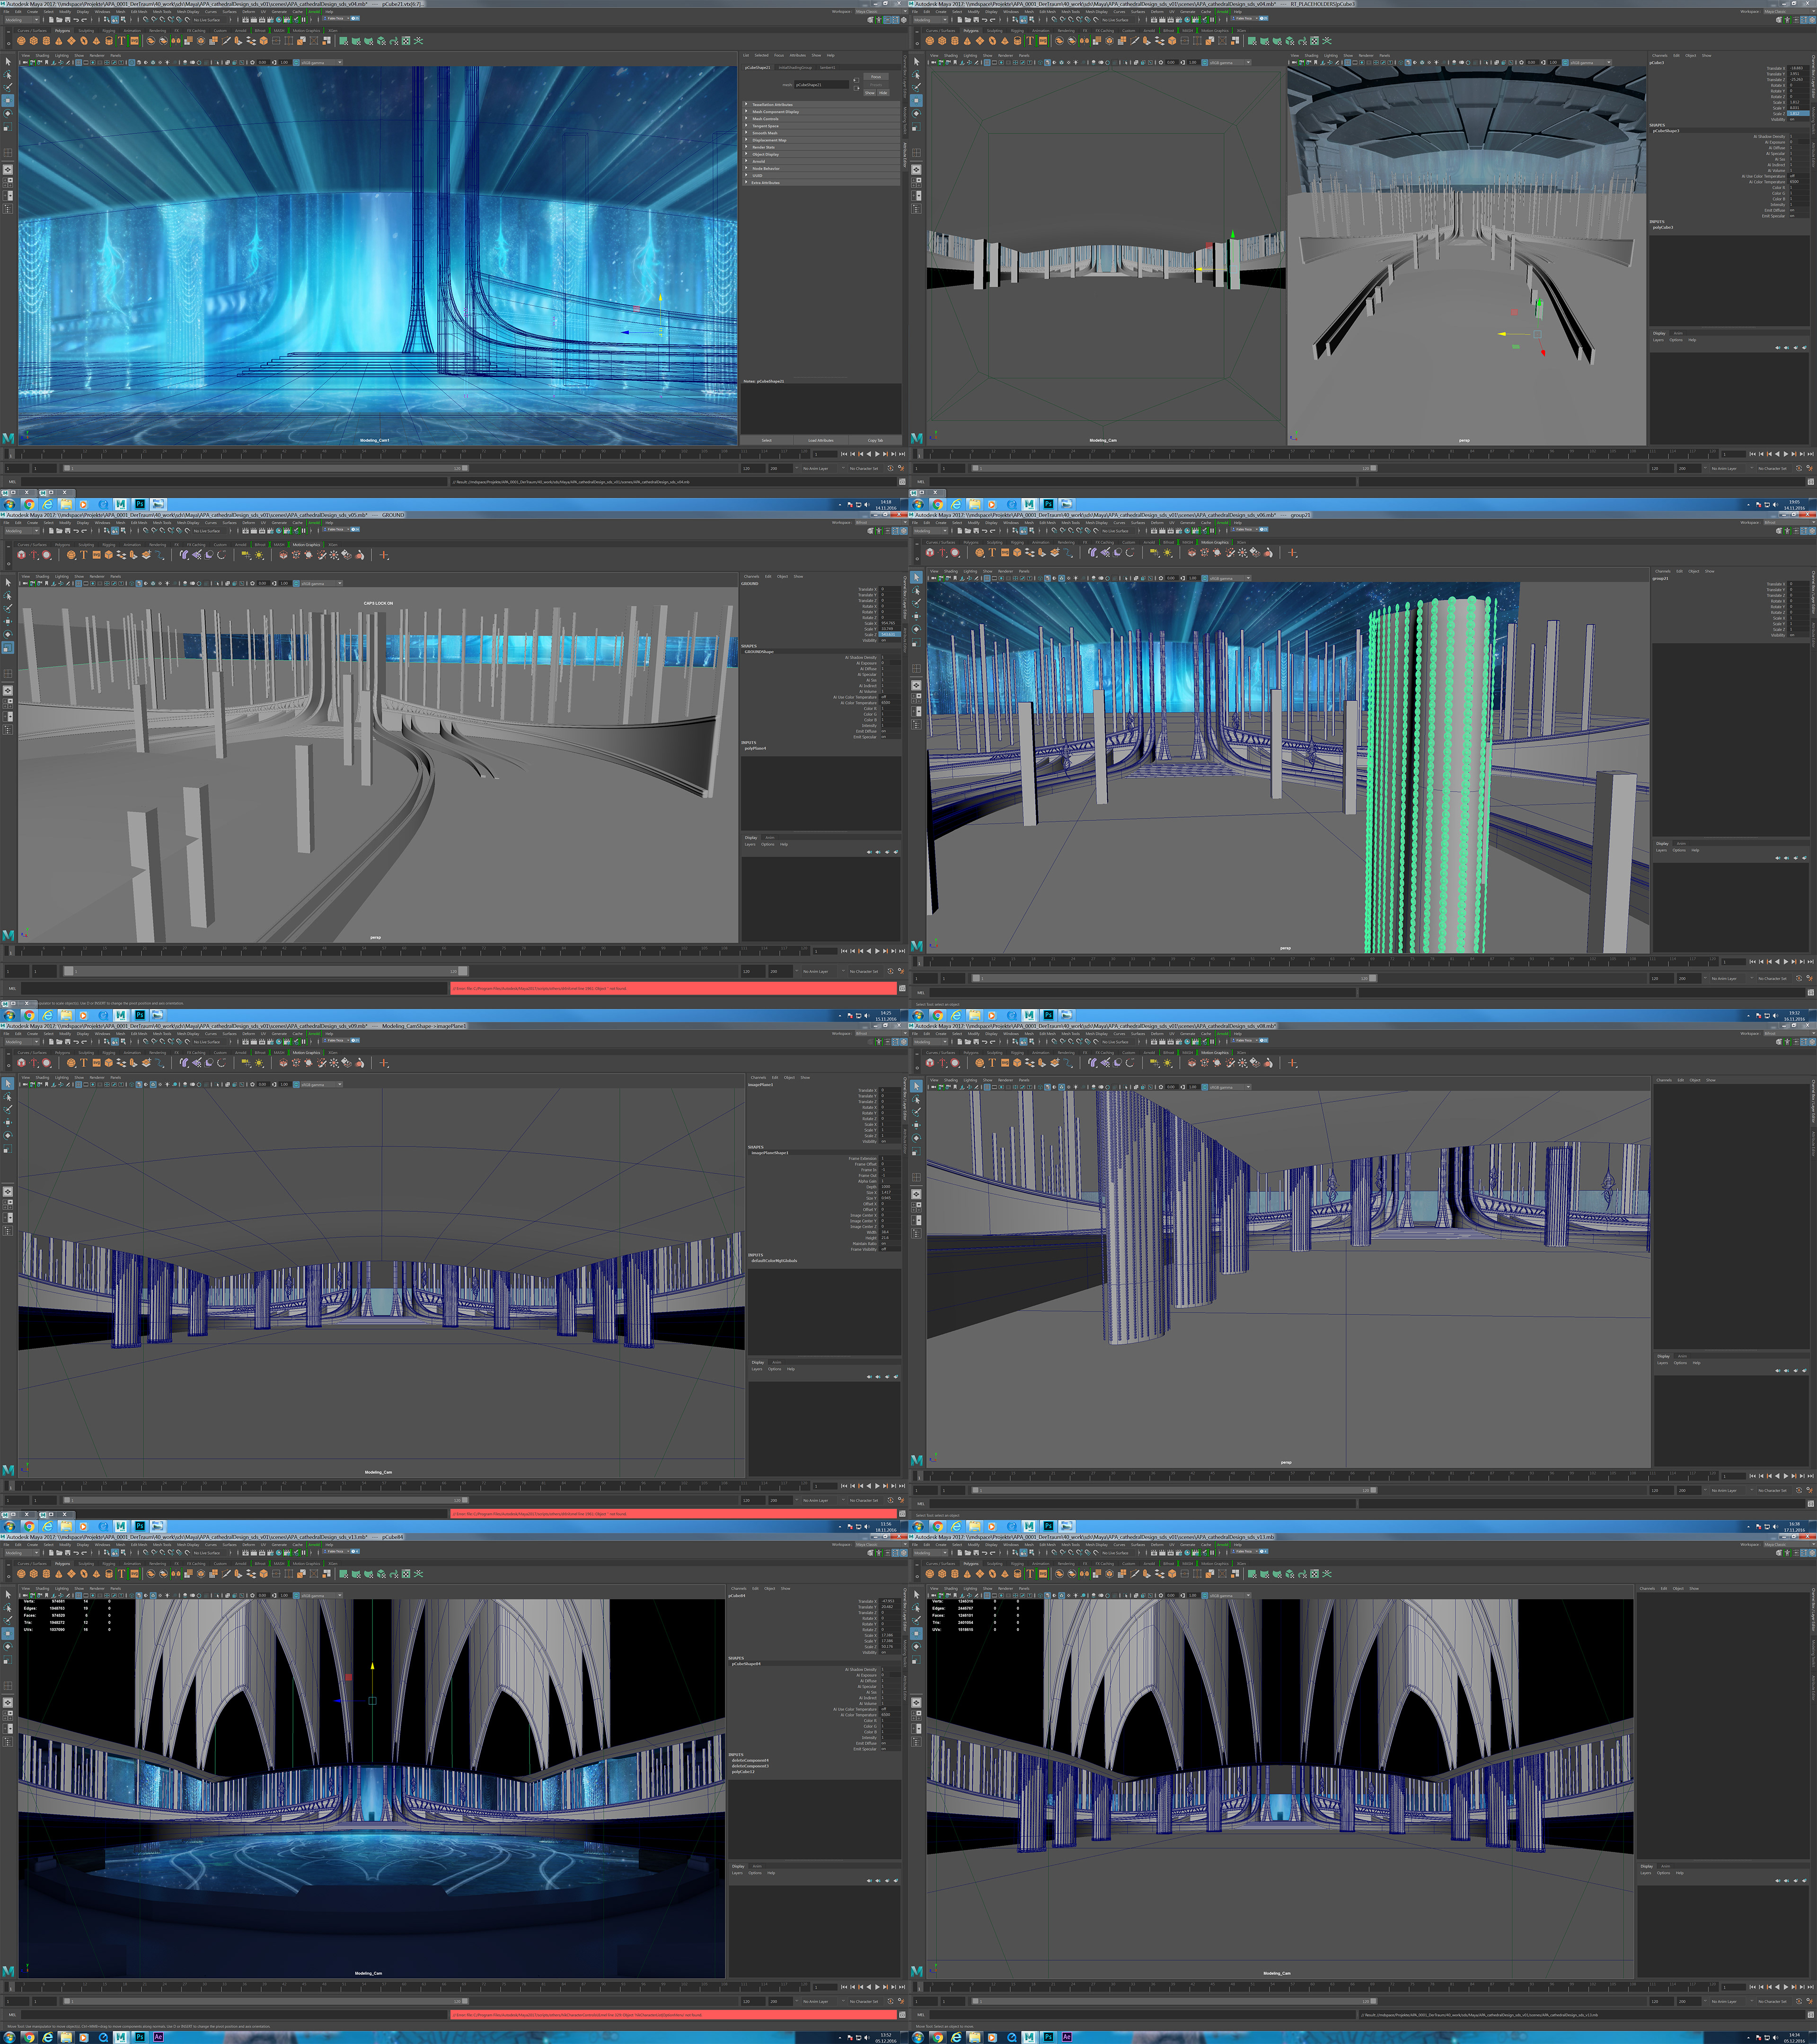In pCube21 Maya window, pick the Scale tool
Viewport: 1817px width, 2044px height.
pyautogui.click(x=8, y=127)
